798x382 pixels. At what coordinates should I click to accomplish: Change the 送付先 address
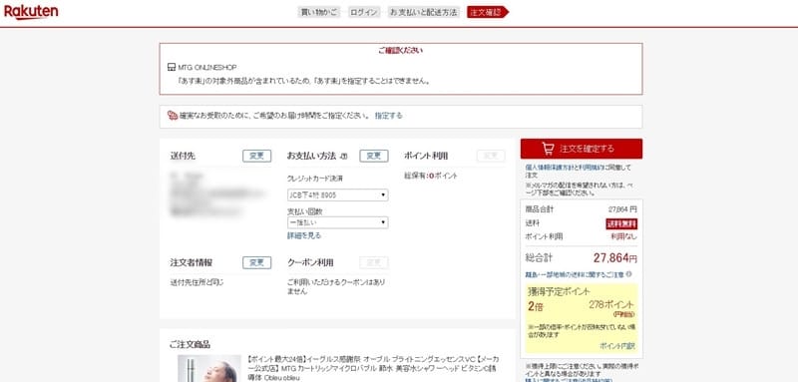(257, 157)
